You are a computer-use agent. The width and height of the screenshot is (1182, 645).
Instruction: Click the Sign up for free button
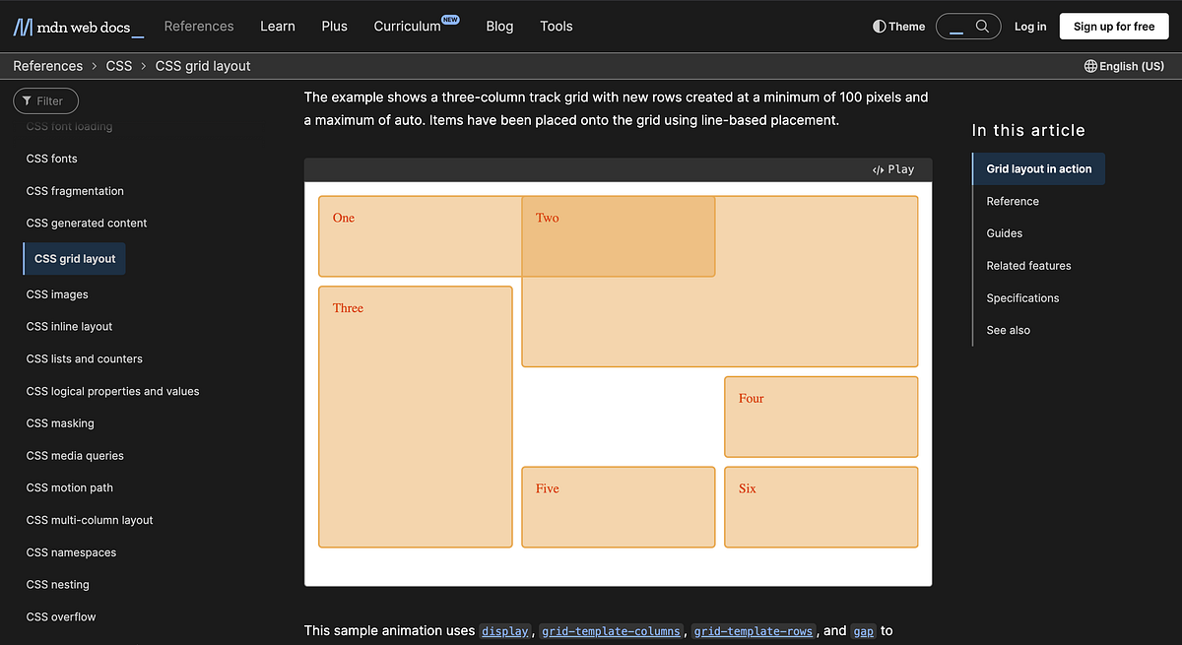pyautogui.click(x=1114, y=26)
